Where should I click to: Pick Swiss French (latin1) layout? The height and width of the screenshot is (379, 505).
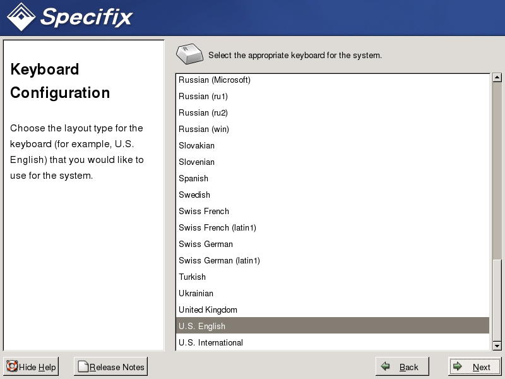click(217, 228)
